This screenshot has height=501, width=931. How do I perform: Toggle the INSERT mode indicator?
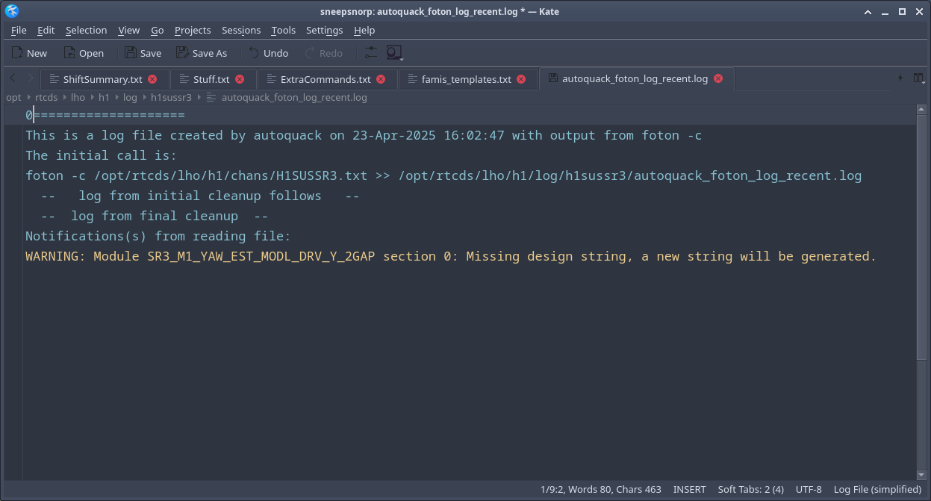coord(689,489)
